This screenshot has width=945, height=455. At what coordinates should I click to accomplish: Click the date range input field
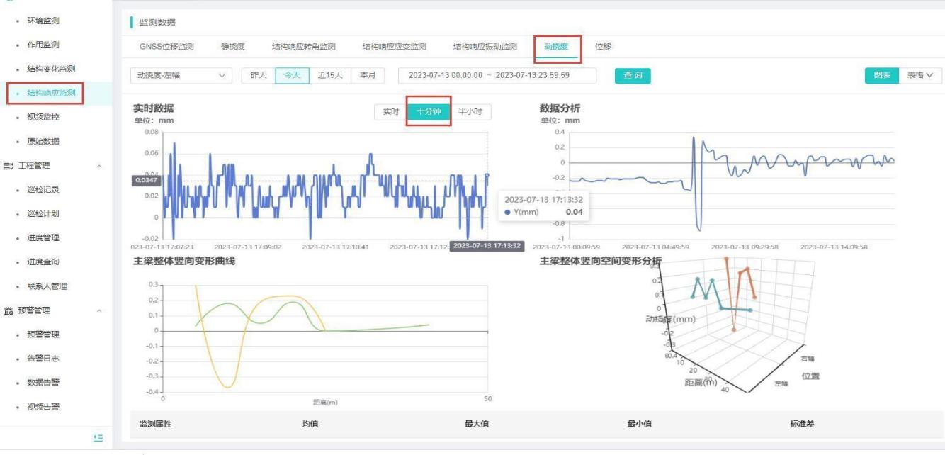[497, 75]
